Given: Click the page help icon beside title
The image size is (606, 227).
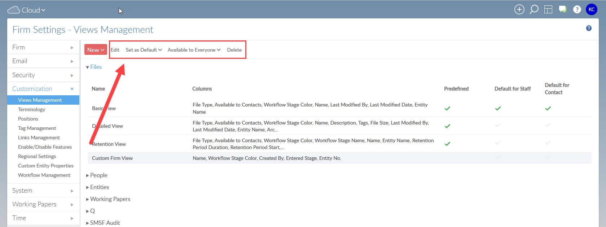Looking at the screenshot, I should tap(589, 28).
